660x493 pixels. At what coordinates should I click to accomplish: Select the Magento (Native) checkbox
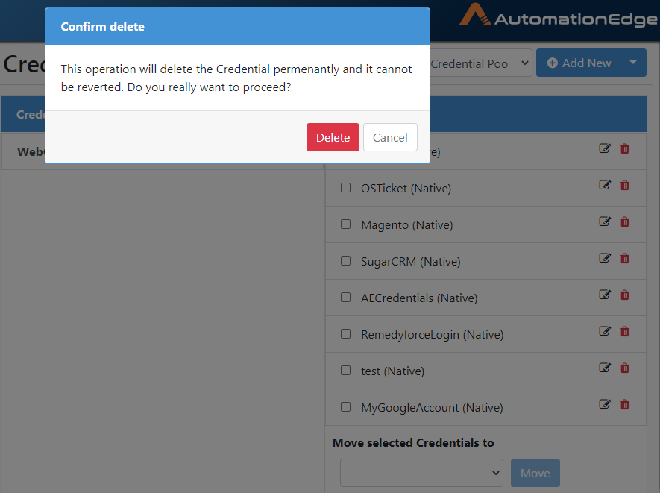345,224
